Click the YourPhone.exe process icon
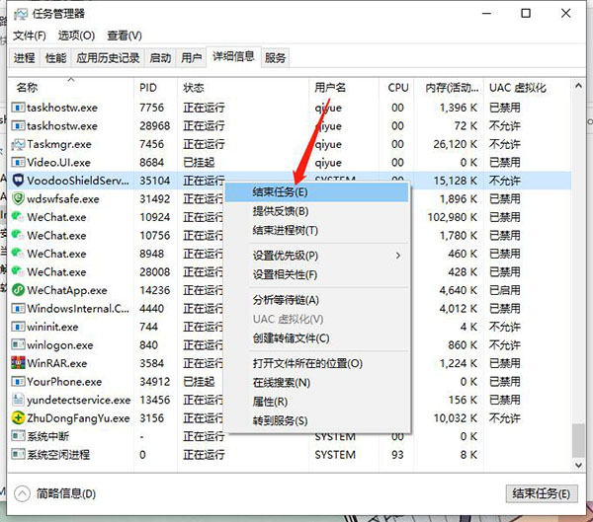This screenshot has height=522, width=593. click(18, 381)
